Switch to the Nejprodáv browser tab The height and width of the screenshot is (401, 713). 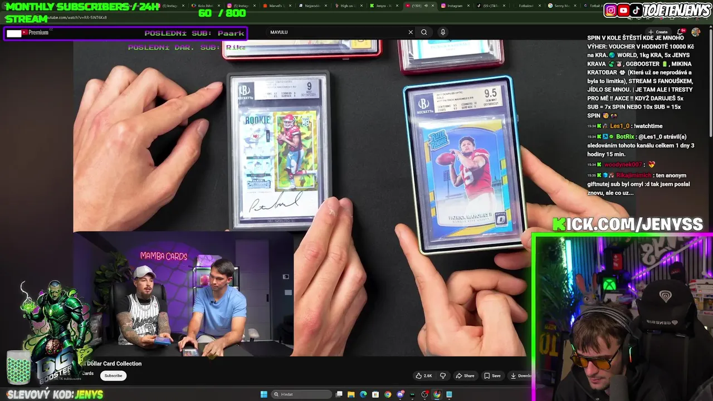click(313, 6)
